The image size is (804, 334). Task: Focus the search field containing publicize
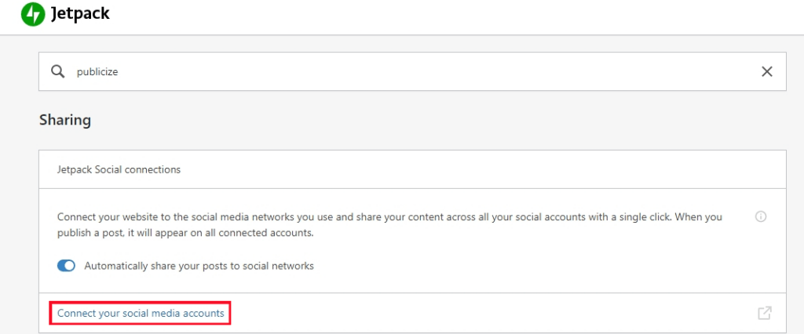point(412,71)
